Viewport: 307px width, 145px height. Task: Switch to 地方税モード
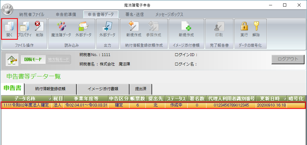[58, 60]
